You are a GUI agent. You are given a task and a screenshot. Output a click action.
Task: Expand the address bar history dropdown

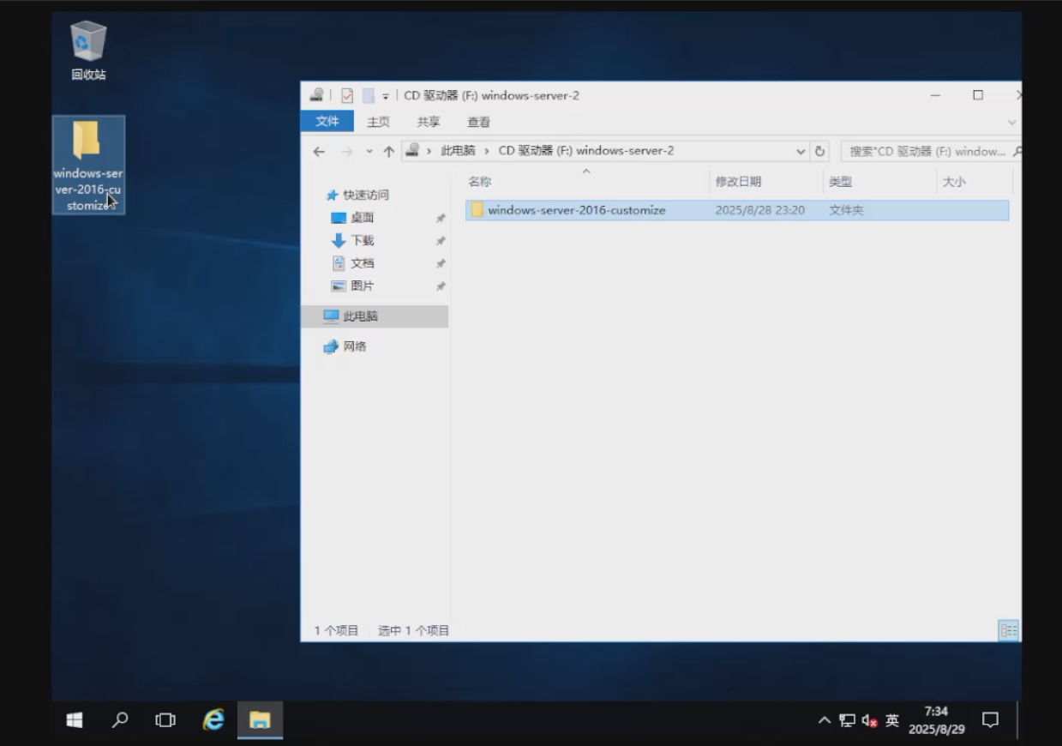801,151
